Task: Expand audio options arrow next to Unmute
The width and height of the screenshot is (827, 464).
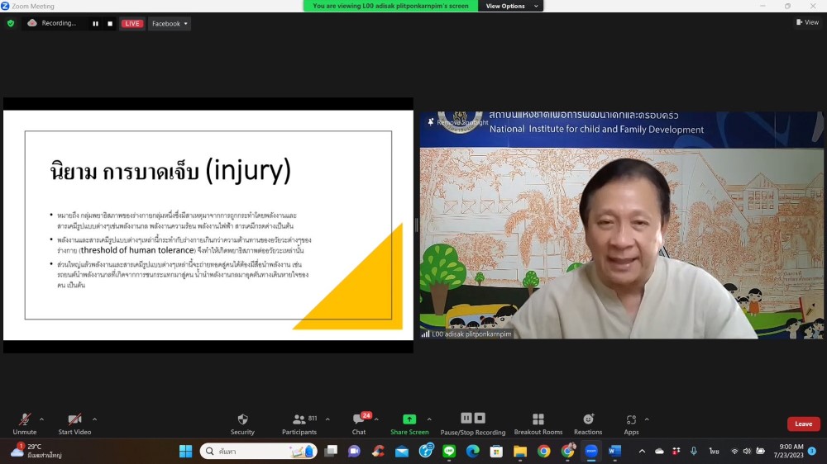Action: pos(41,419)
